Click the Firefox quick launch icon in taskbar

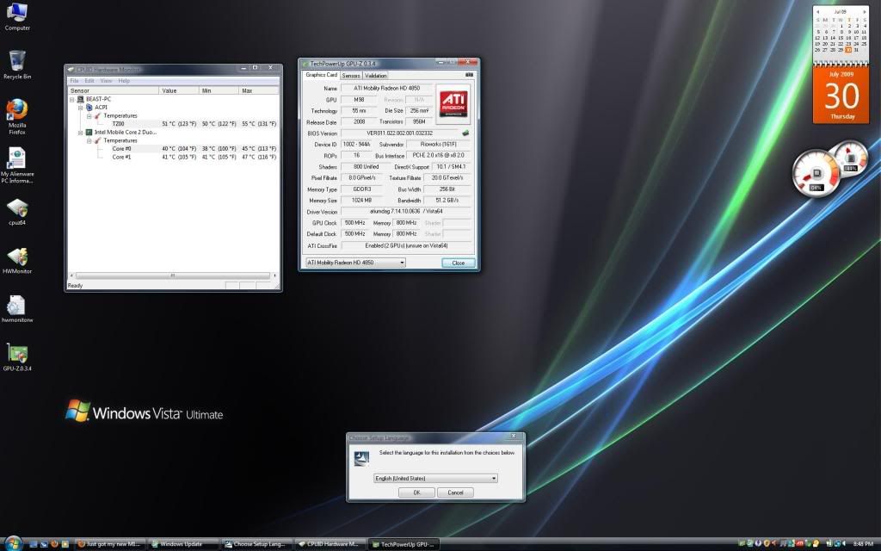[x=54, y=544]
